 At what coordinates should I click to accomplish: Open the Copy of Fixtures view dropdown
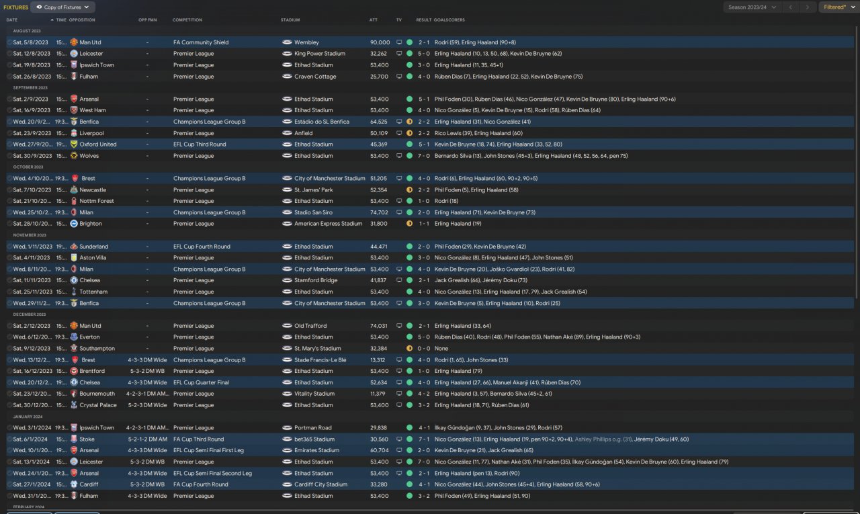63,7
